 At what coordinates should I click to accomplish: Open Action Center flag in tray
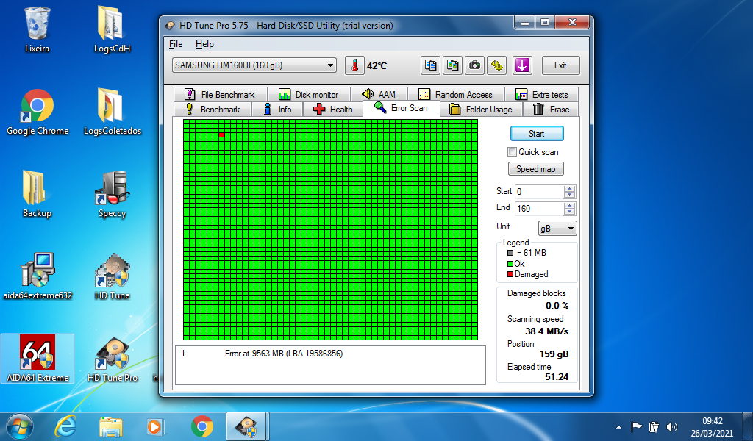636,426
